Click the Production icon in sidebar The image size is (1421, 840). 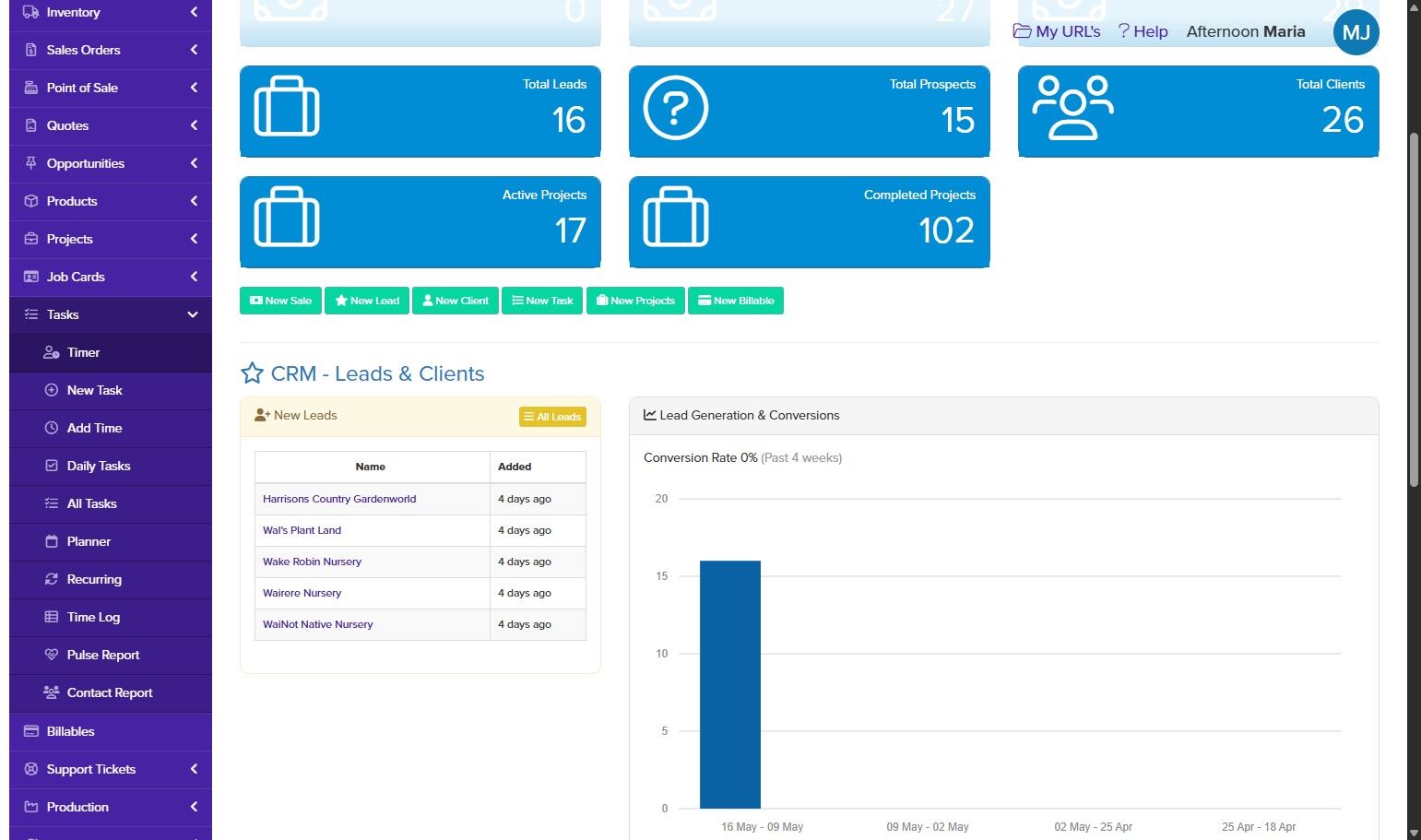tap(31, 807)
